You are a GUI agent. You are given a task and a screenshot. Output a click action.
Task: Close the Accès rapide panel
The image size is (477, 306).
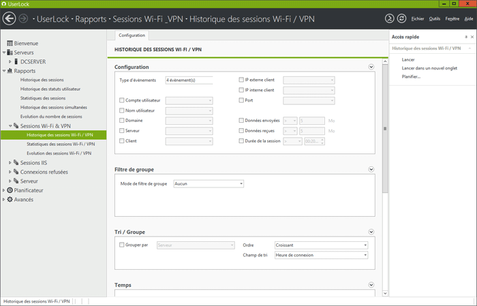[472, 37]
